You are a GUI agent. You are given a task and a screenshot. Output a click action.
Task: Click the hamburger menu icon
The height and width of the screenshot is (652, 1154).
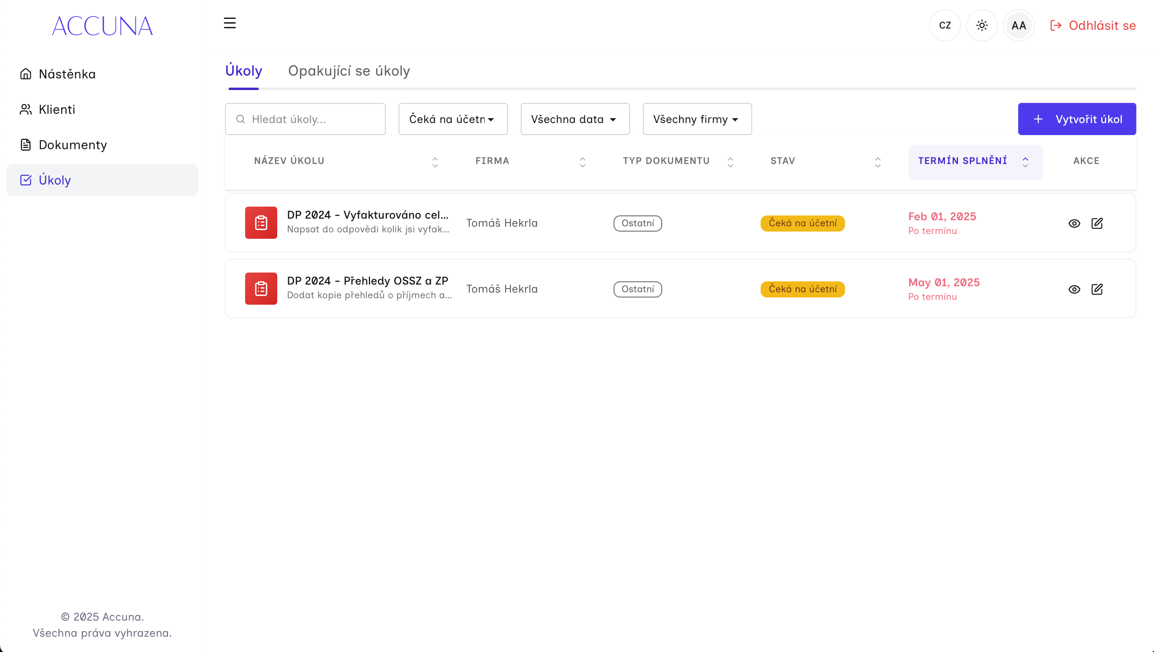tap(229, 23)
